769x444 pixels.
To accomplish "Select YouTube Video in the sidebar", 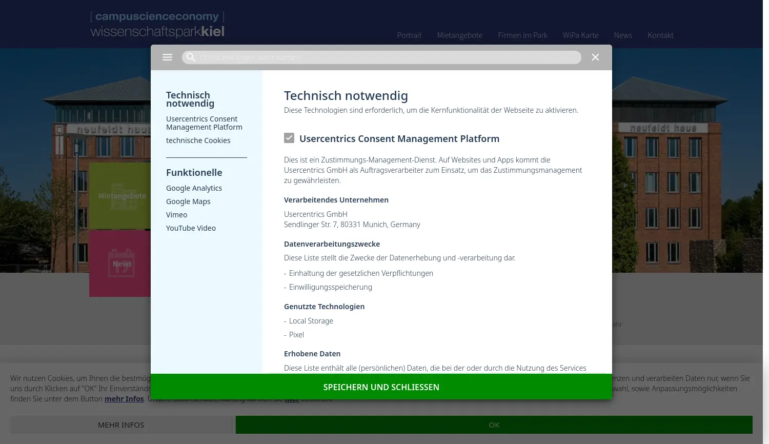I will coord(191,228).
